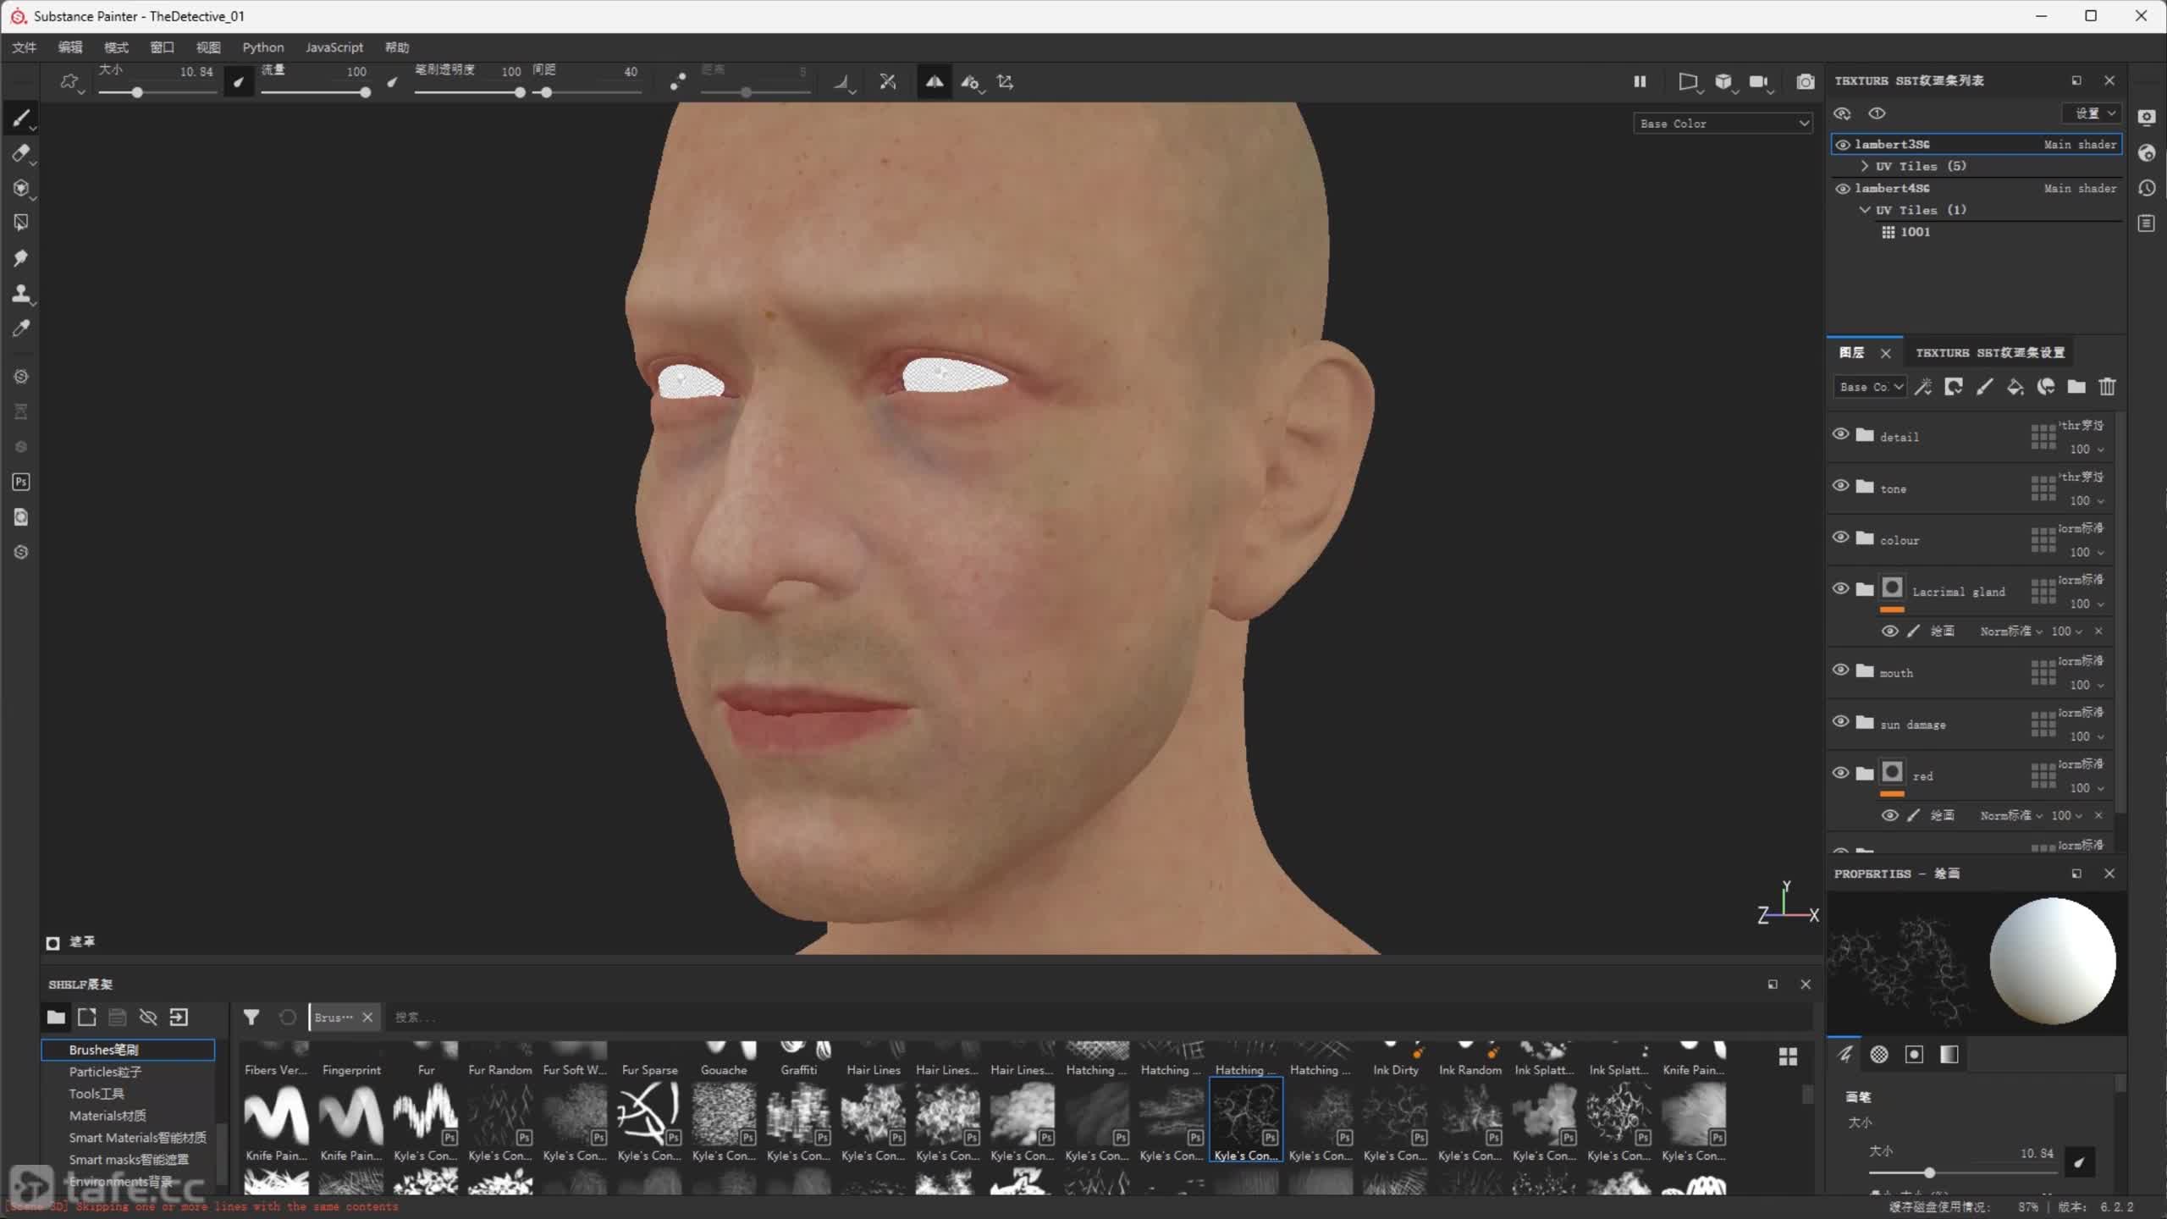Viewport: 2167px width, 1219px height.
Task: Delete the selected layer trash icon
Action: pos(2107,387)
